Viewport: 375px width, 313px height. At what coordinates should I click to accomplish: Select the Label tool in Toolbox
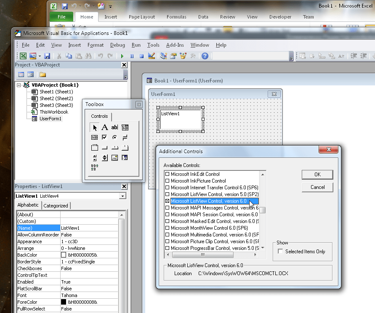pyautogui.click(x=104, y=127)
